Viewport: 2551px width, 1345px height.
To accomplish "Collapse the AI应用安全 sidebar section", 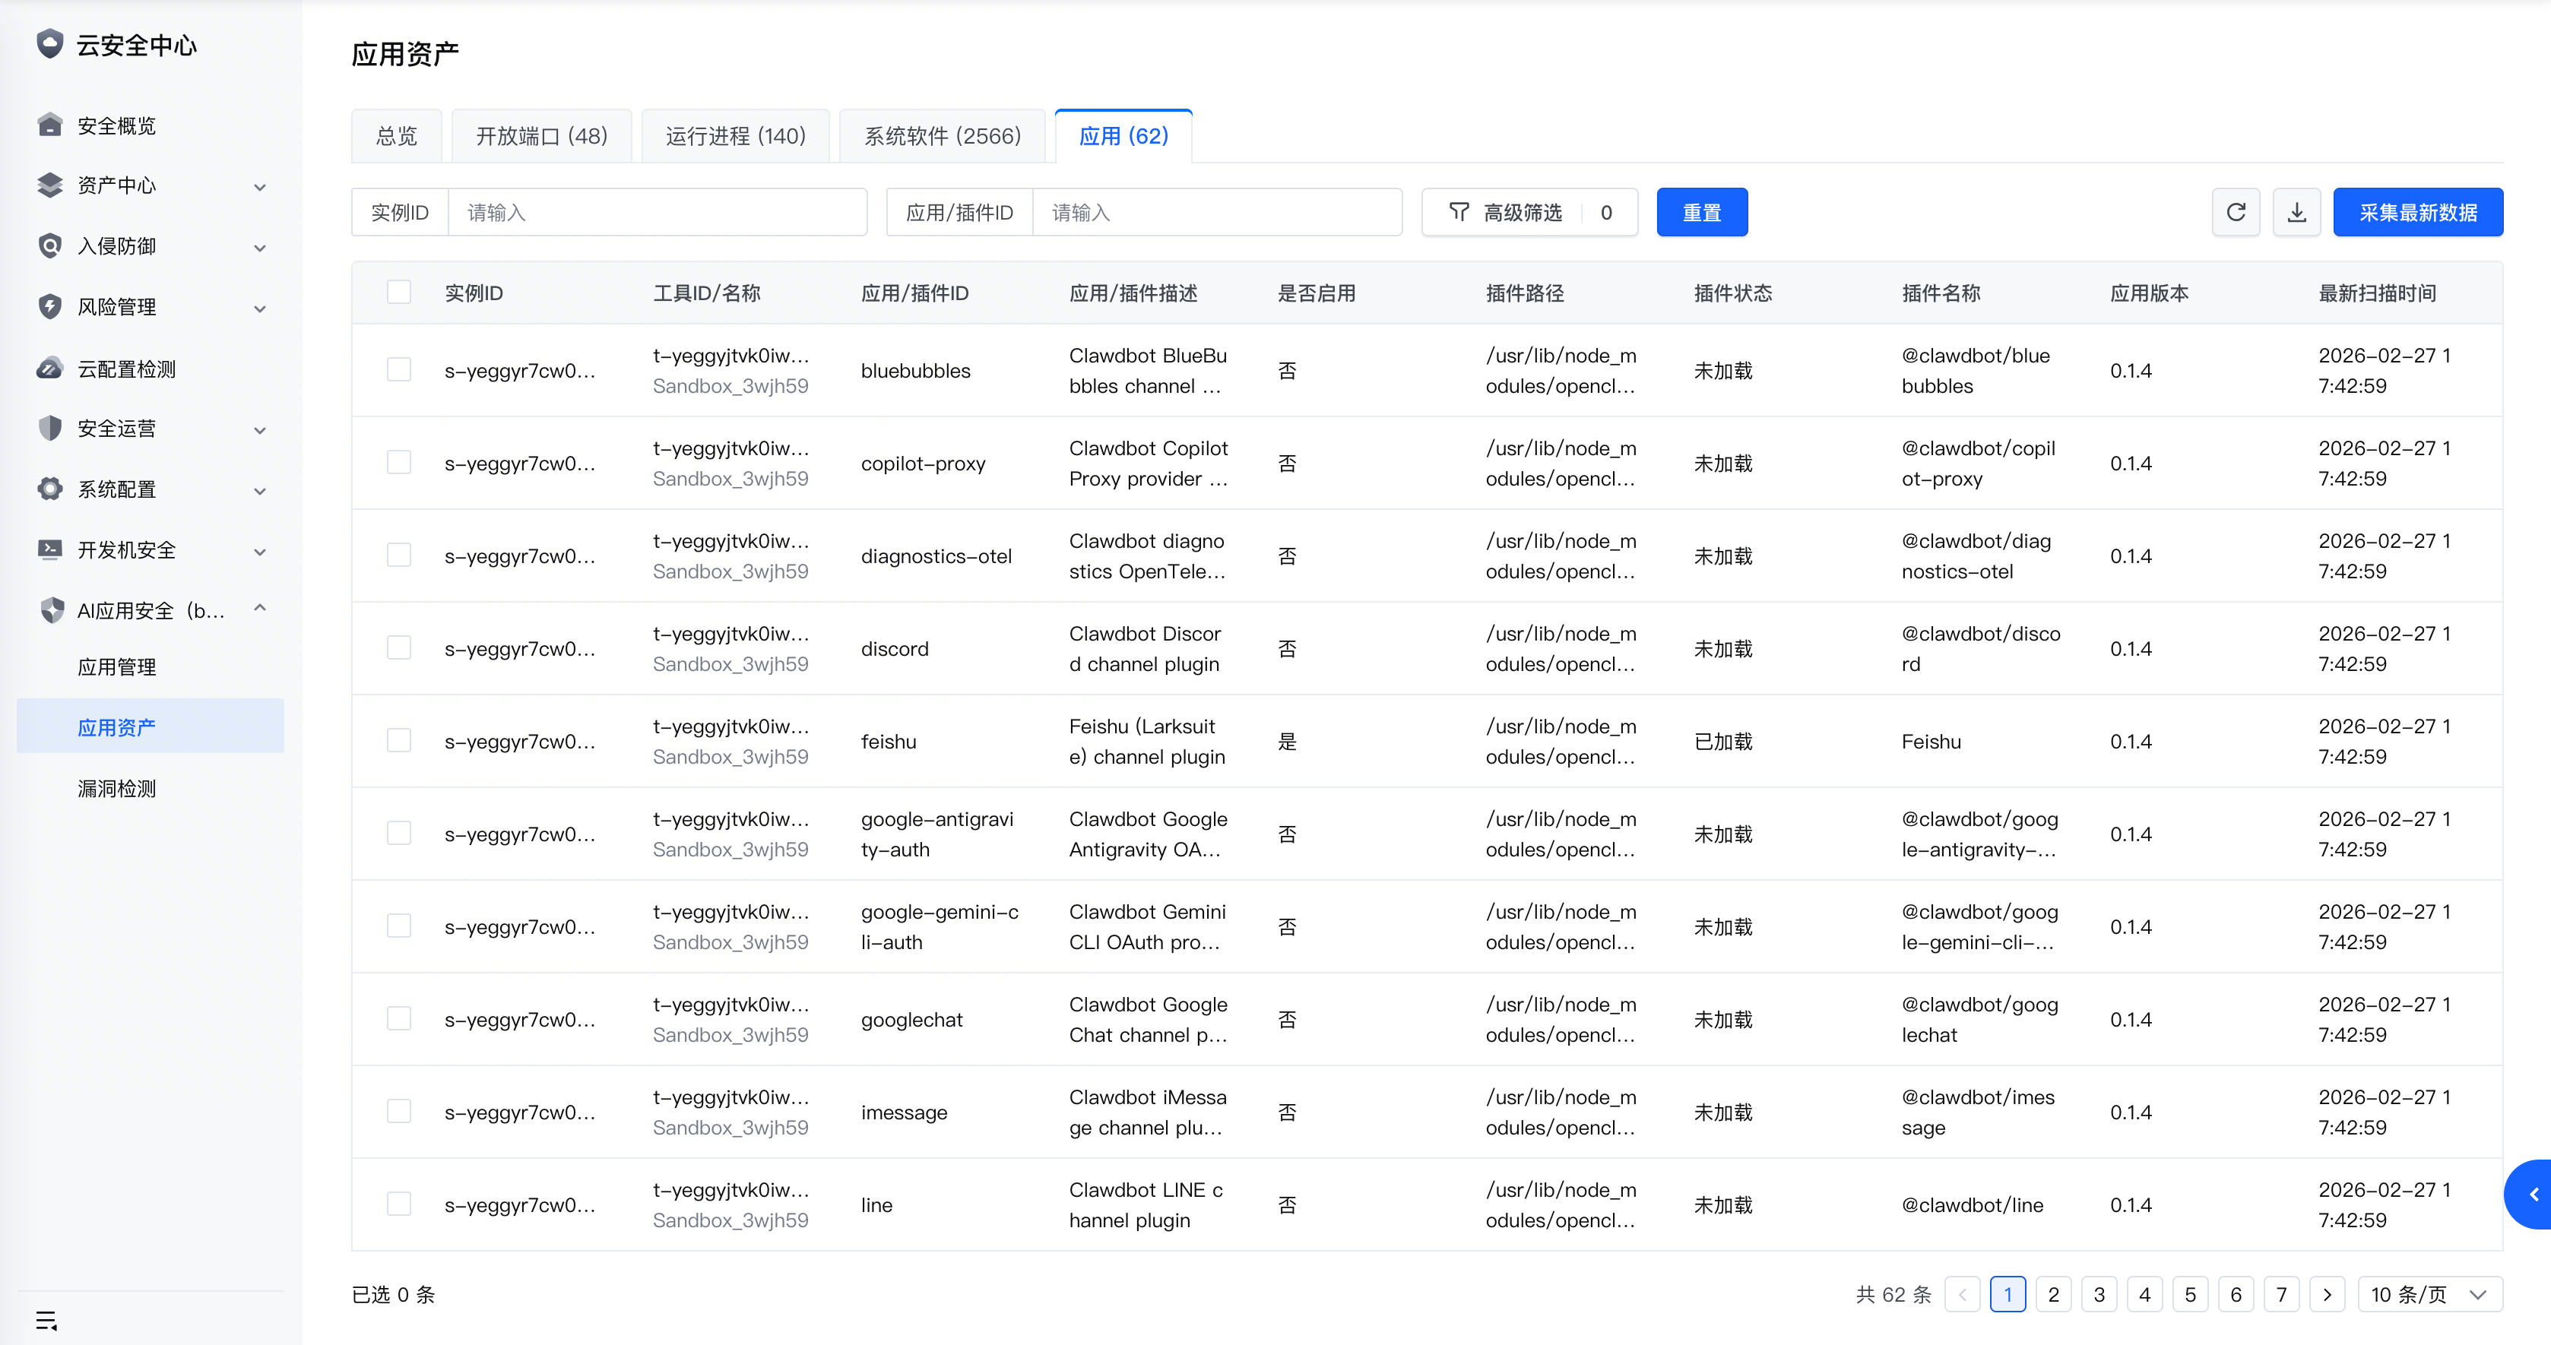I will pyautogui.click(x=259, y=608).
